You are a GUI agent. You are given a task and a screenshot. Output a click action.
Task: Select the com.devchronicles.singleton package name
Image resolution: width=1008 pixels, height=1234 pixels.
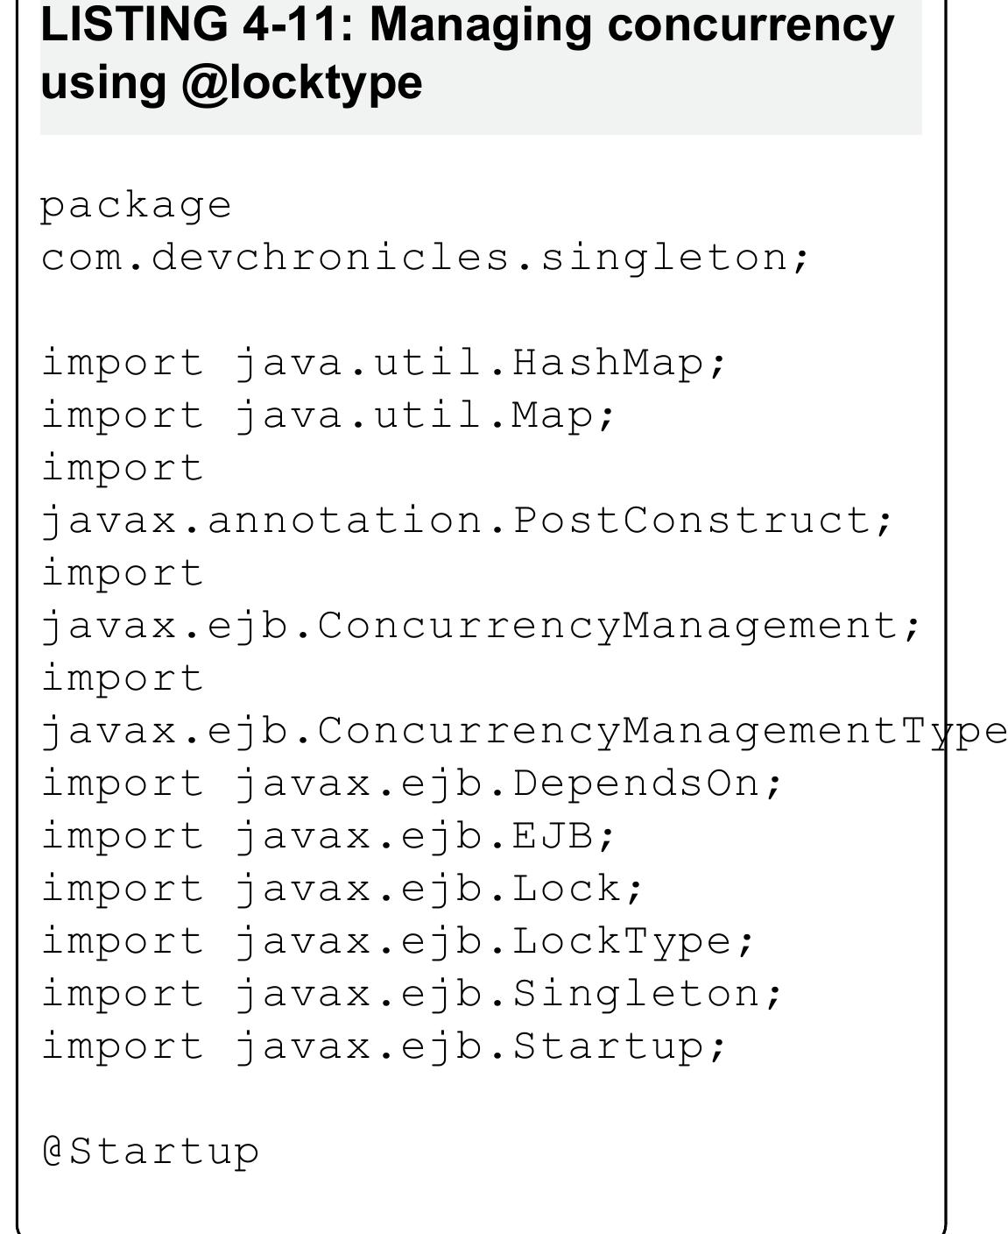(426, 258)
